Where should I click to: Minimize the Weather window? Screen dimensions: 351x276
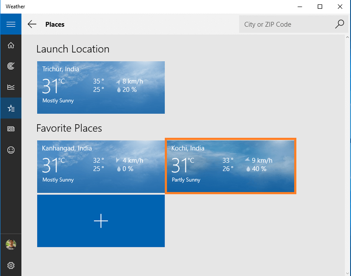tap(300, 7)
